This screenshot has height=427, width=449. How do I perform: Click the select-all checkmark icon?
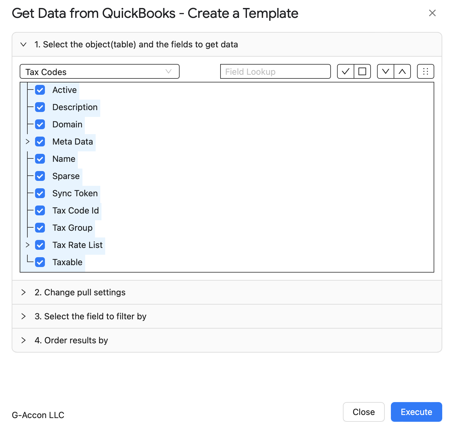[346, 71]
